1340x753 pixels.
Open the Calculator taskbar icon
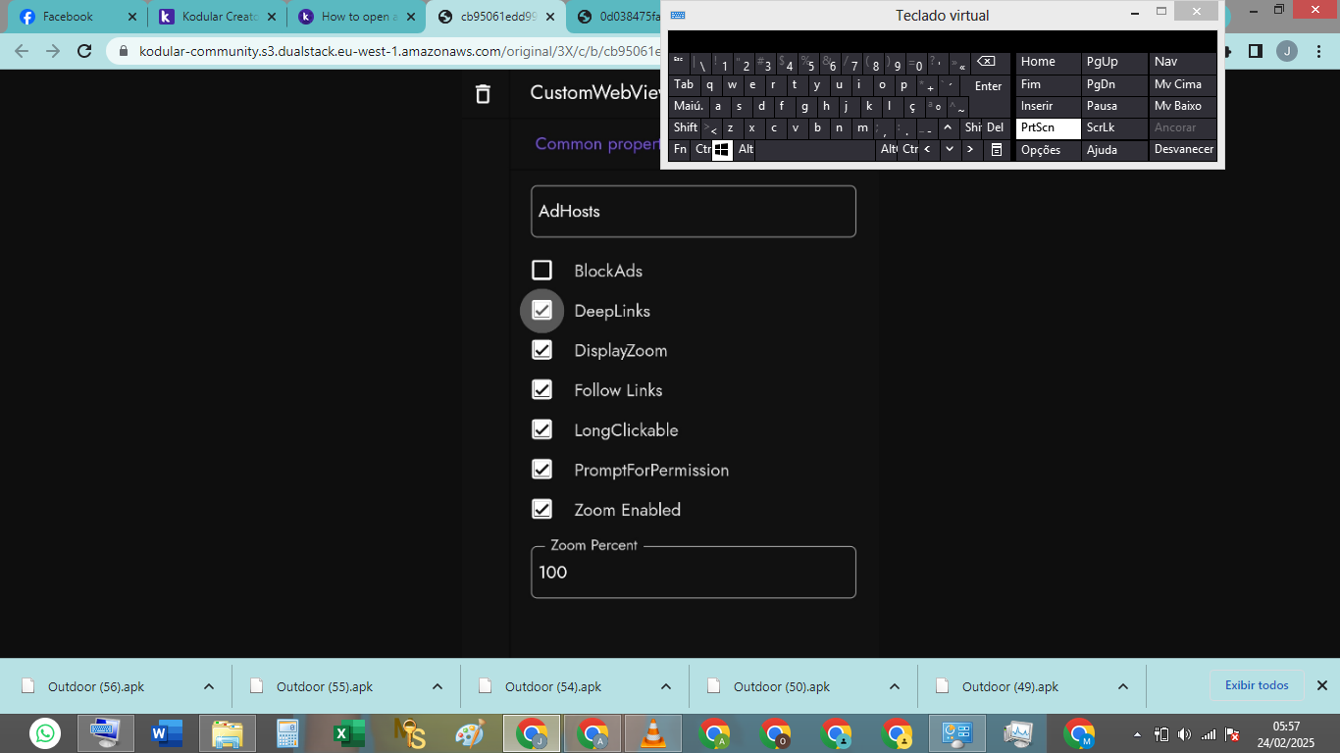287,733
